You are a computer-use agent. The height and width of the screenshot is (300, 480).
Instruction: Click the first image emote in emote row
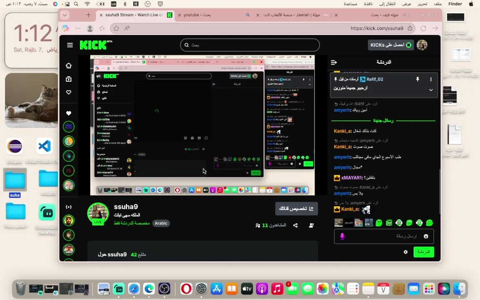(339, 223)
